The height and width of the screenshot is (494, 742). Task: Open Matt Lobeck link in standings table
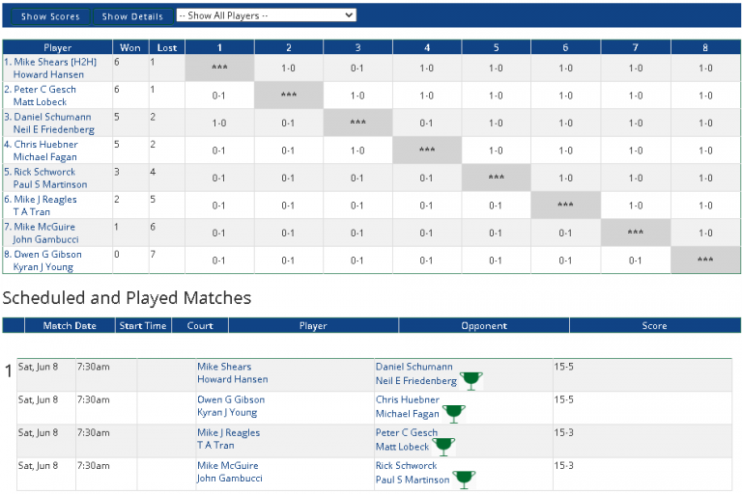pos(40,102)
